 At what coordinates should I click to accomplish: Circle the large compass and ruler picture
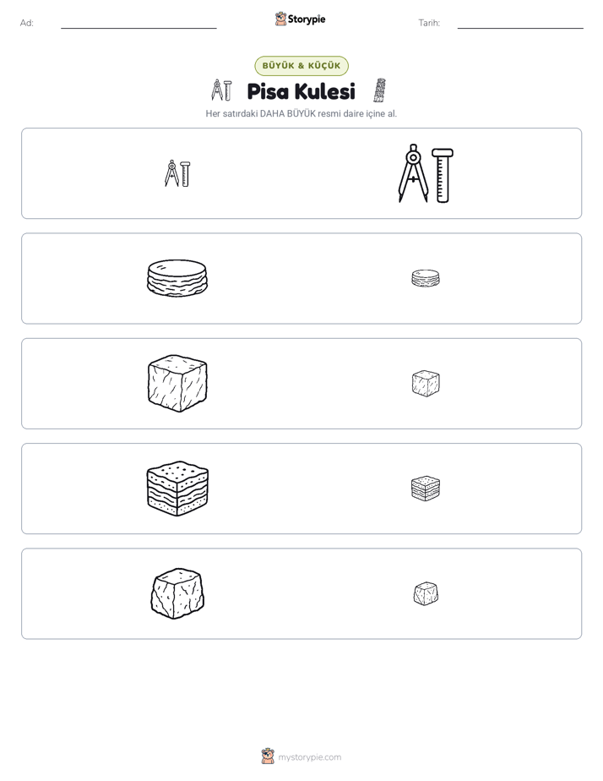click(x=426, y=173)
